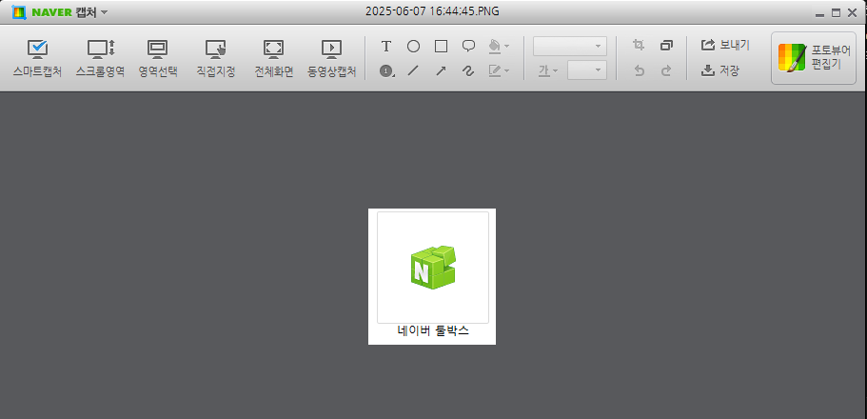
Task: Choose the arrow drawing tool
Action: coord(441,70)
